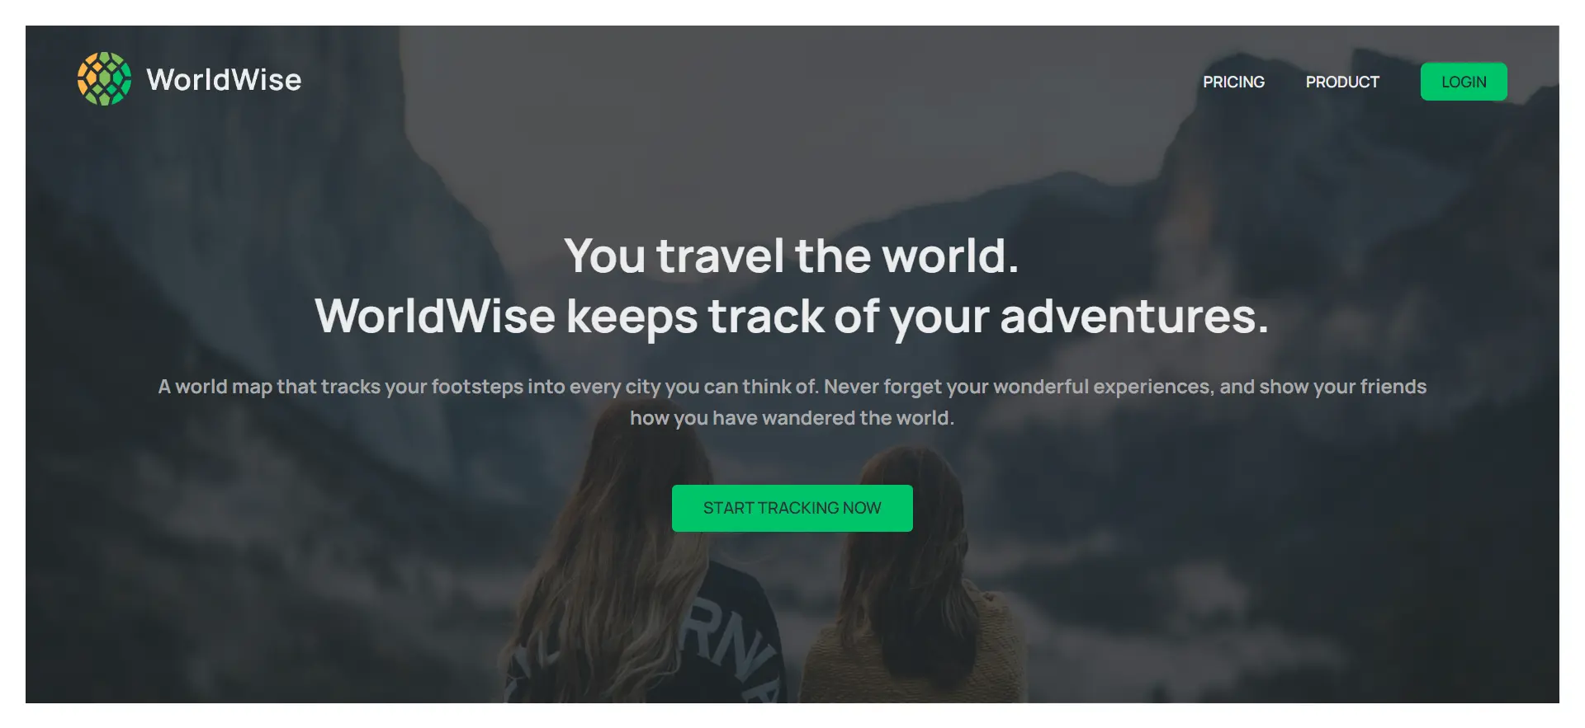Click the green Login button

tap(1464, 82)
